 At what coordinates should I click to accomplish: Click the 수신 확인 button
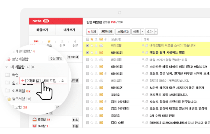click(56, 58)
